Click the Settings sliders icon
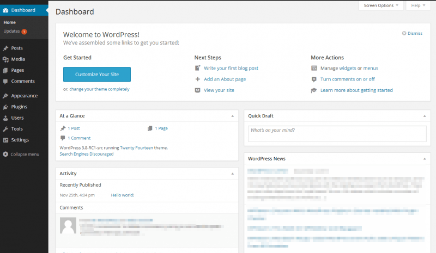Screen dimensions: 436x253 (x=5, y=140)
